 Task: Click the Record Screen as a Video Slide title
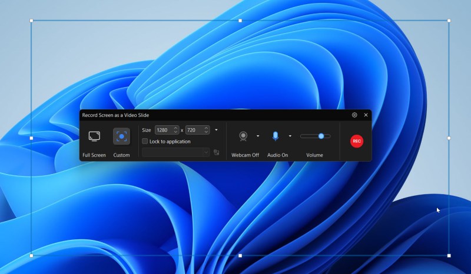115,115
